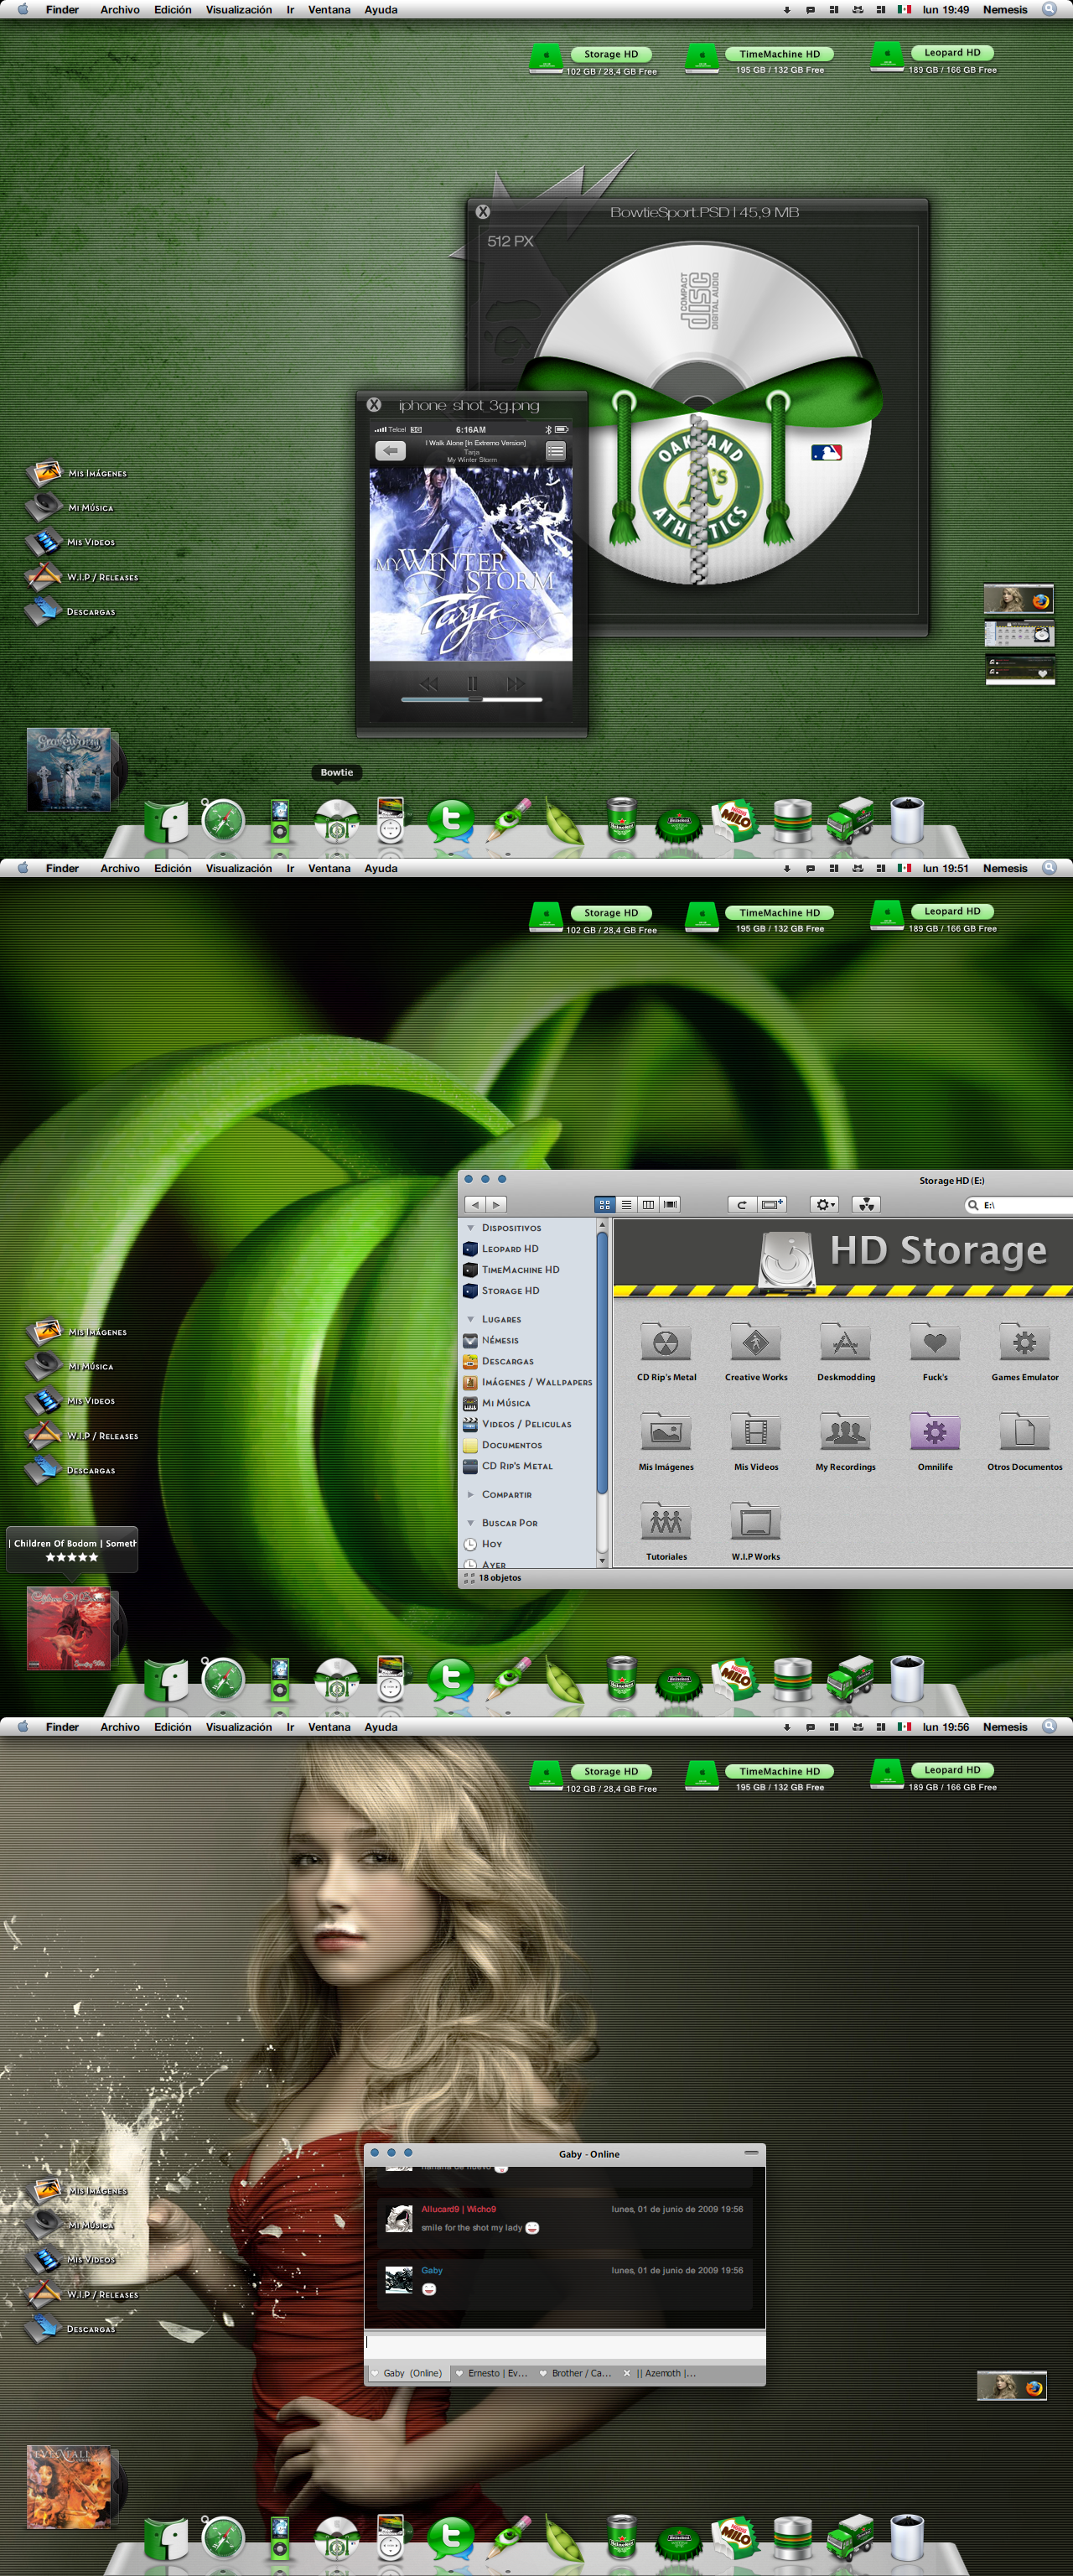The width and height of the screenshot is (1073, 2576).
Task: Close the BowtieSport.PSD preview
Action: click(x=483, y=212)
